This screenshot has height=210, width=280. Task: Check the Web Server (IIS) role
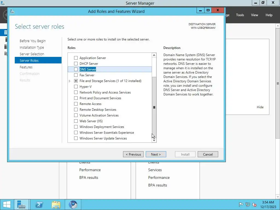(76, 121)
